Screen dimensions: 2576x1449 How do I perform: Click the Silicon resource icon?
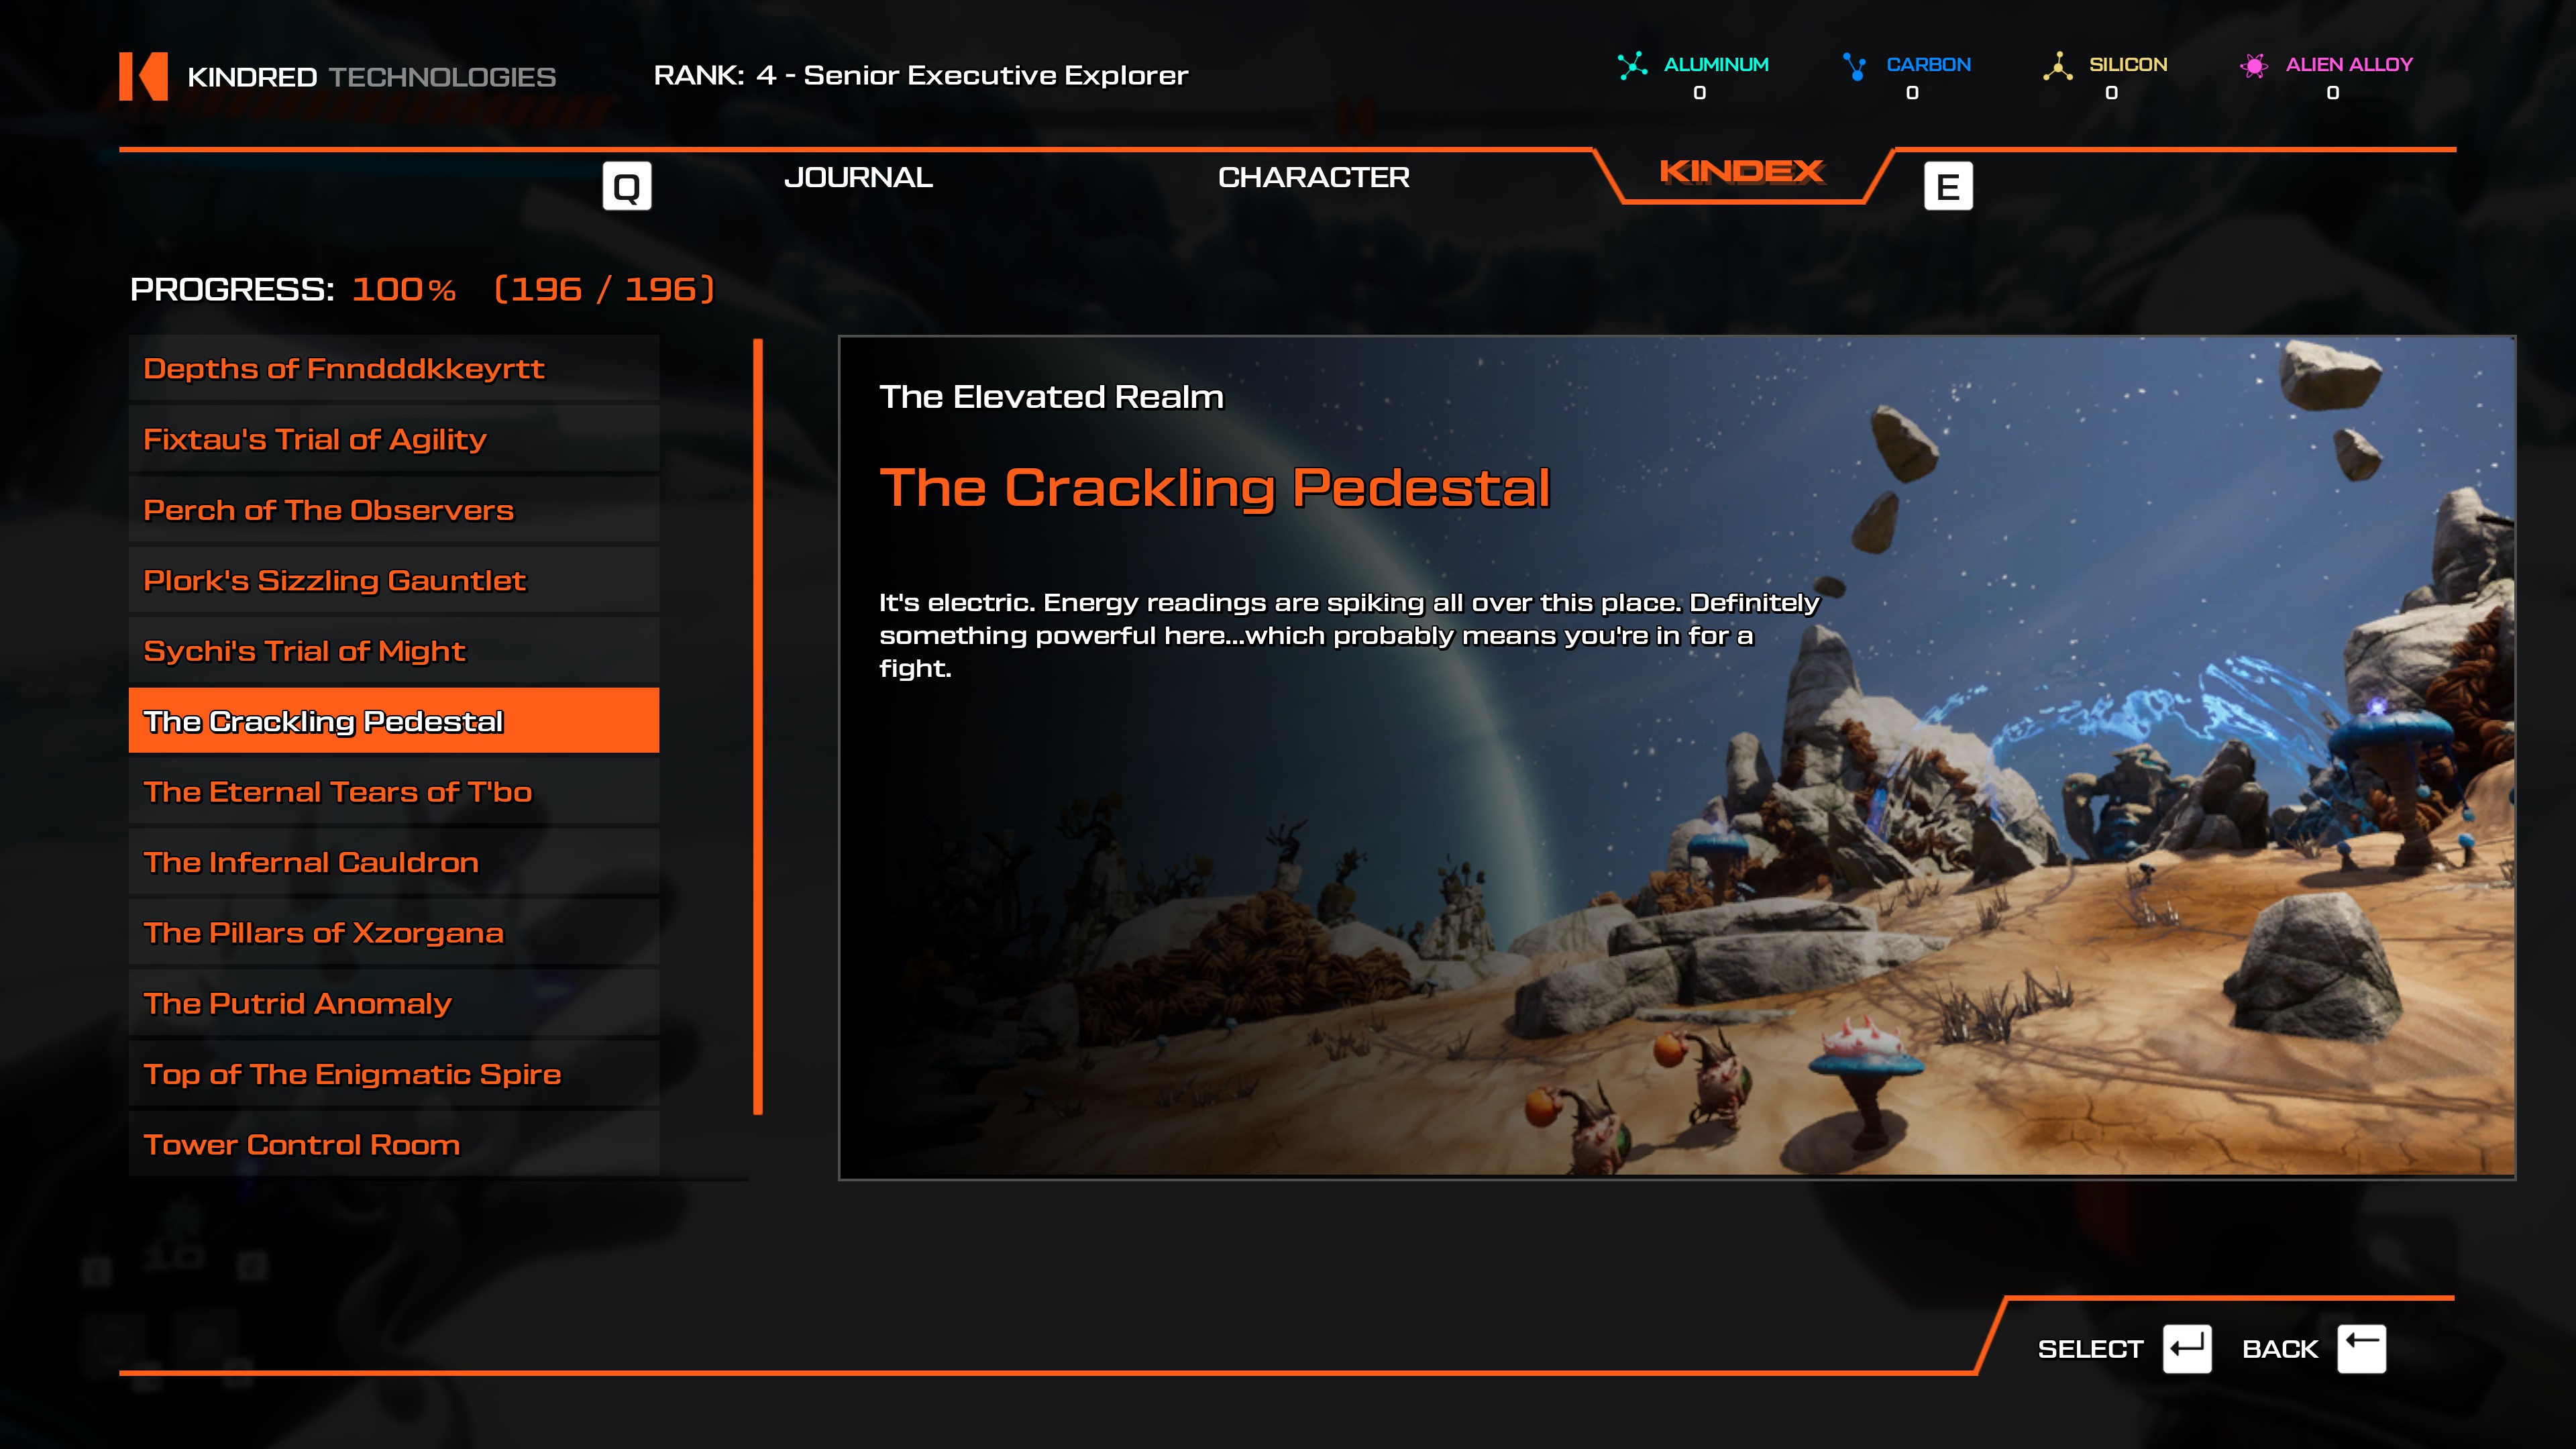(2057, 65)
